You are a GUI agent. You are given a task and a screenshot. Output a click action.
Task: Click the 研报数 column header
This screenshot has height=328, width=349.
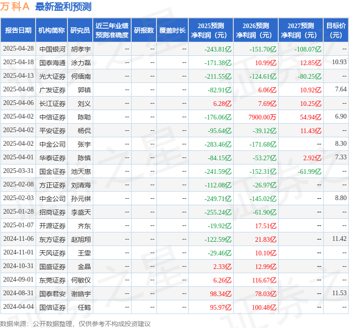[144, 30]
